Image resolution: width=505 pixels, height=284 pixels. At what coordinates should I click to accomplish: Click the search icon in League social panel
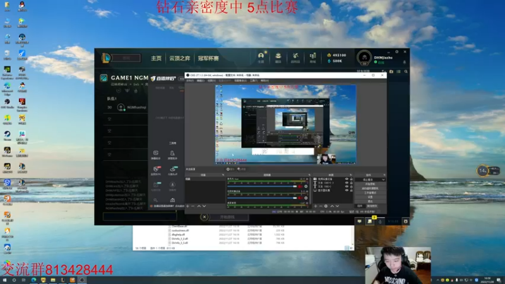click(x=406, y=71)
